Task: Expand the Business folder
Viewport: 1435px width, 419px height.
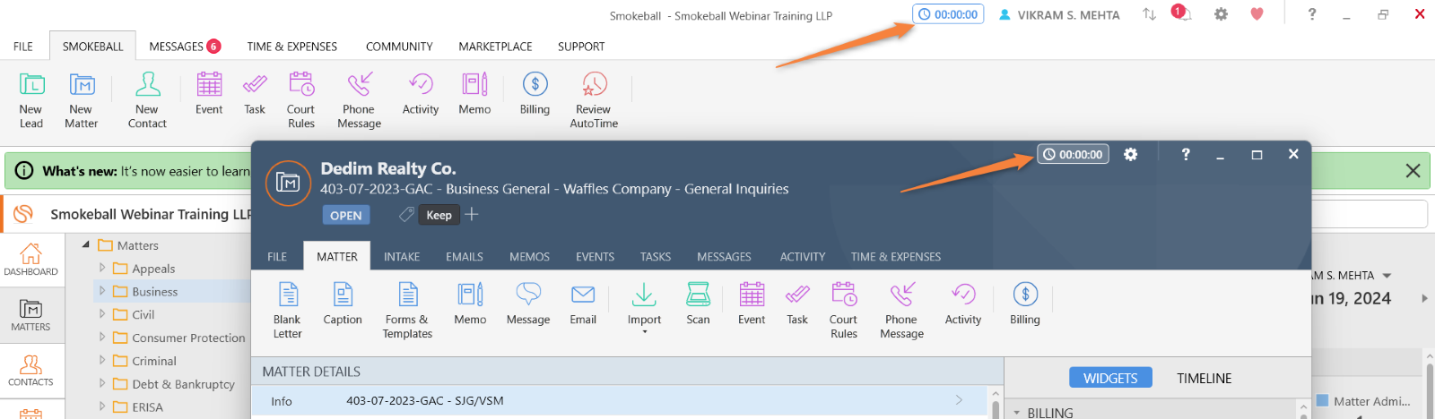Action: 102,291
